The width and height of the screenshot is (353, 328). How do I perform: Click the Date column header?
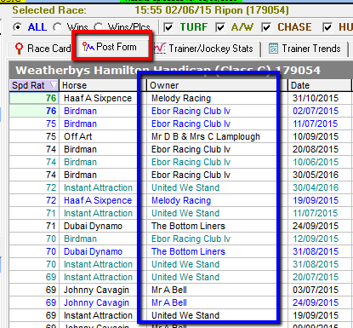pyautogui.click(x=320, y=85)
